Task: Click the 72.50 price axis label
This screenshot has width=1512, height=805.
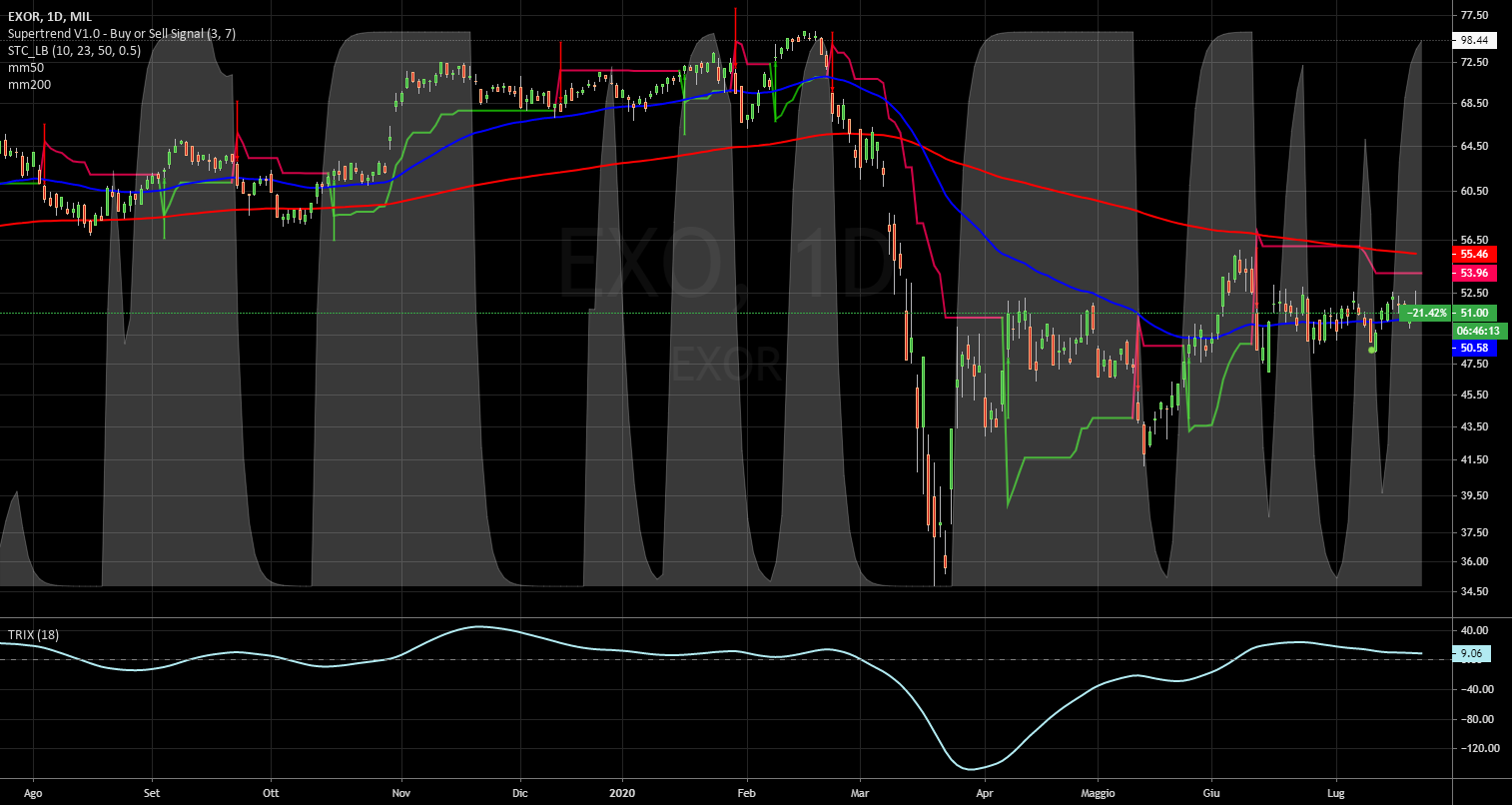Action: click(1474, 62)
